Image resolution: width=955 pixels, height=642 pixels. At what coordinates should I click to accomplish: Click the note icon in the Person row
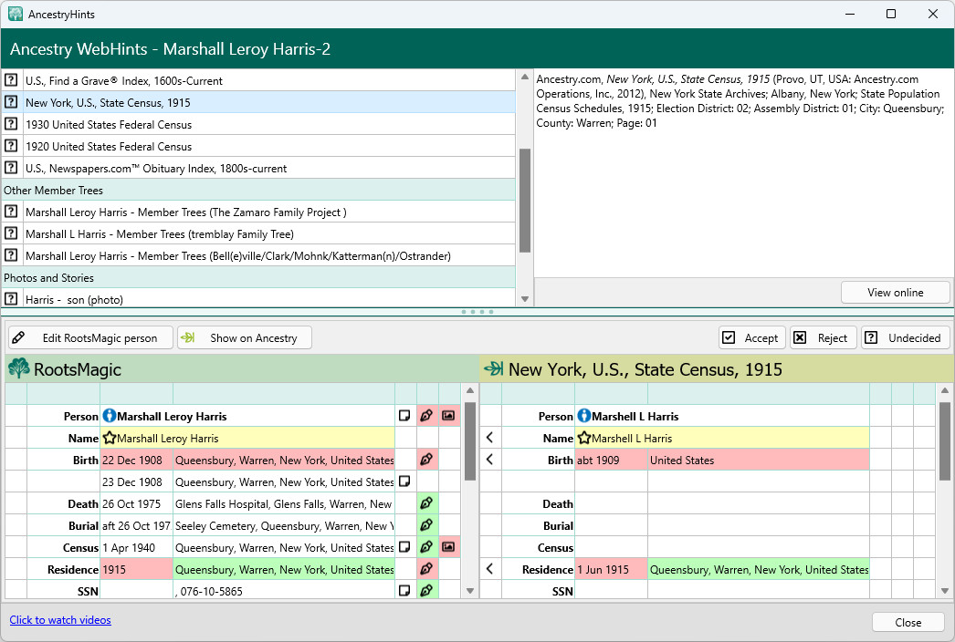404,417
